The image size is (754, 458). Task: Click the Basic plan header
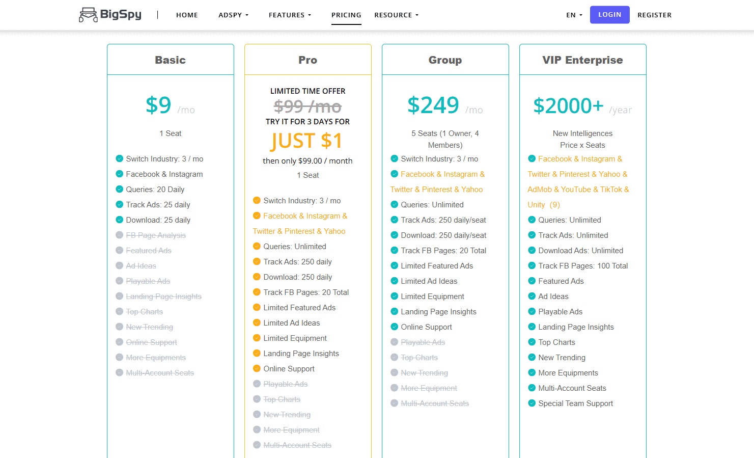pyautogui.click(x=171, y=60)
